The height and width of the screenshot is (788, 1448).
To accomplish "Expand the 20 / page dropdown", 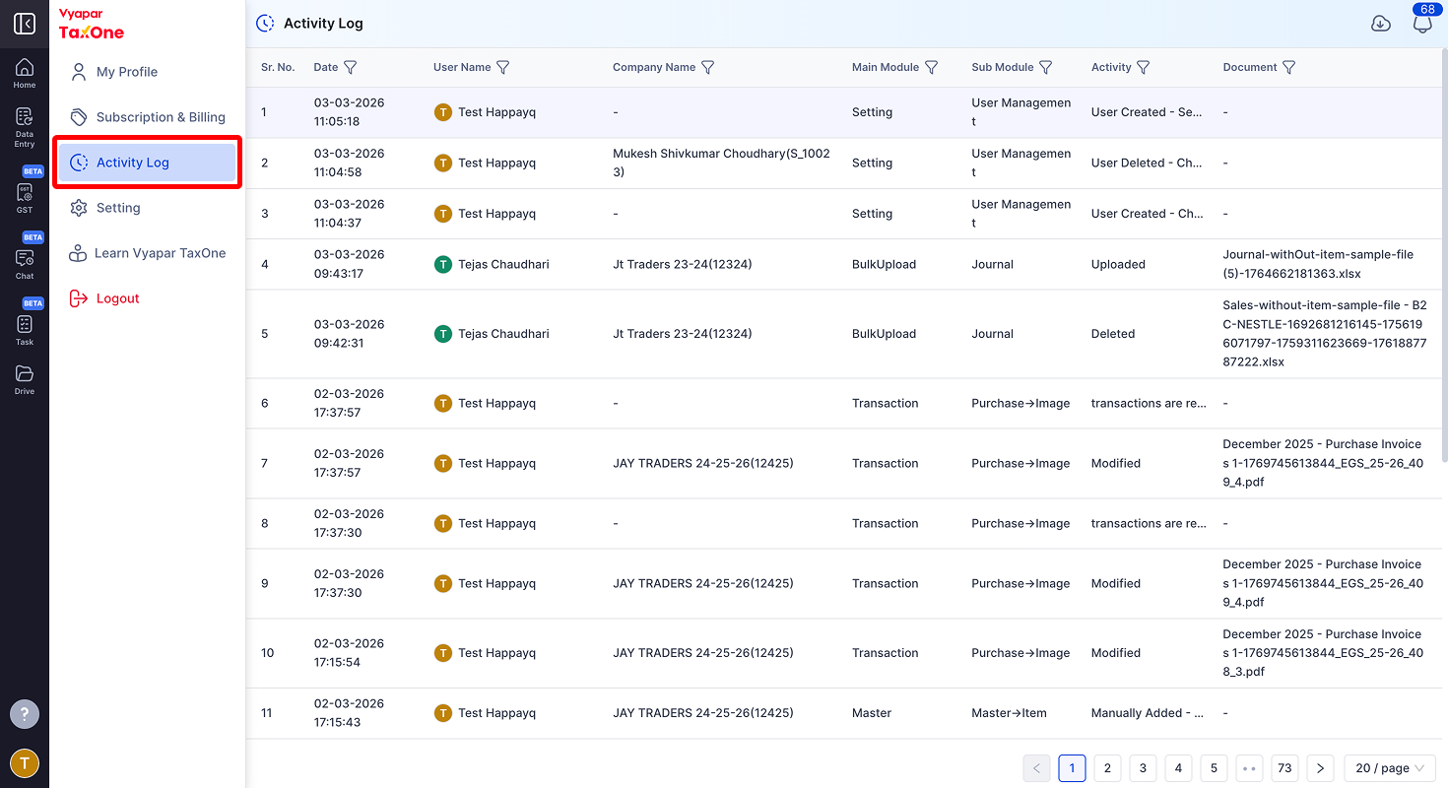I will click(1390, 768).
